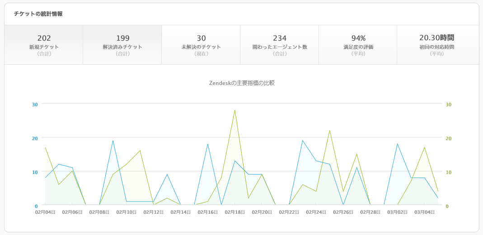Click the 02月14日 x-axis date label
This screenshot has height=235, width=483.
181,212
